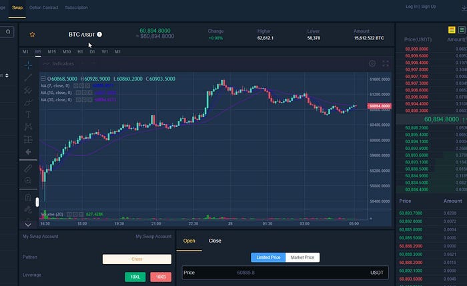This screenshot has height=286, width=467.
Task: Select the D1 timeframe
Action: pos(92,52)
